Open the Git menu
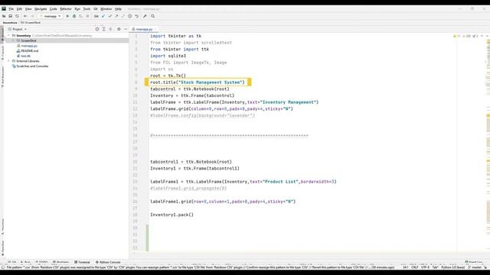Screen dimensions: 490x275 [x=96, y=9]
